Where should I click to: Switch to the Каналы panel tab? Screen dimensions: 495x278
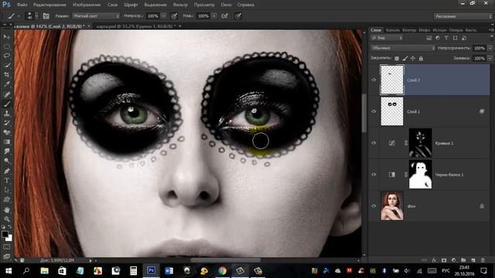(x=393, y=30)
